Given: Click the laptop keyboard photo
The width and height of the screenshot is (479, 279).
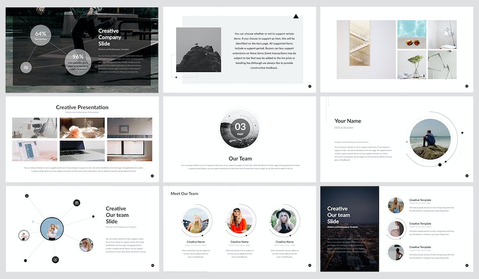Looking at the screenshot, I should click(82, 150).
